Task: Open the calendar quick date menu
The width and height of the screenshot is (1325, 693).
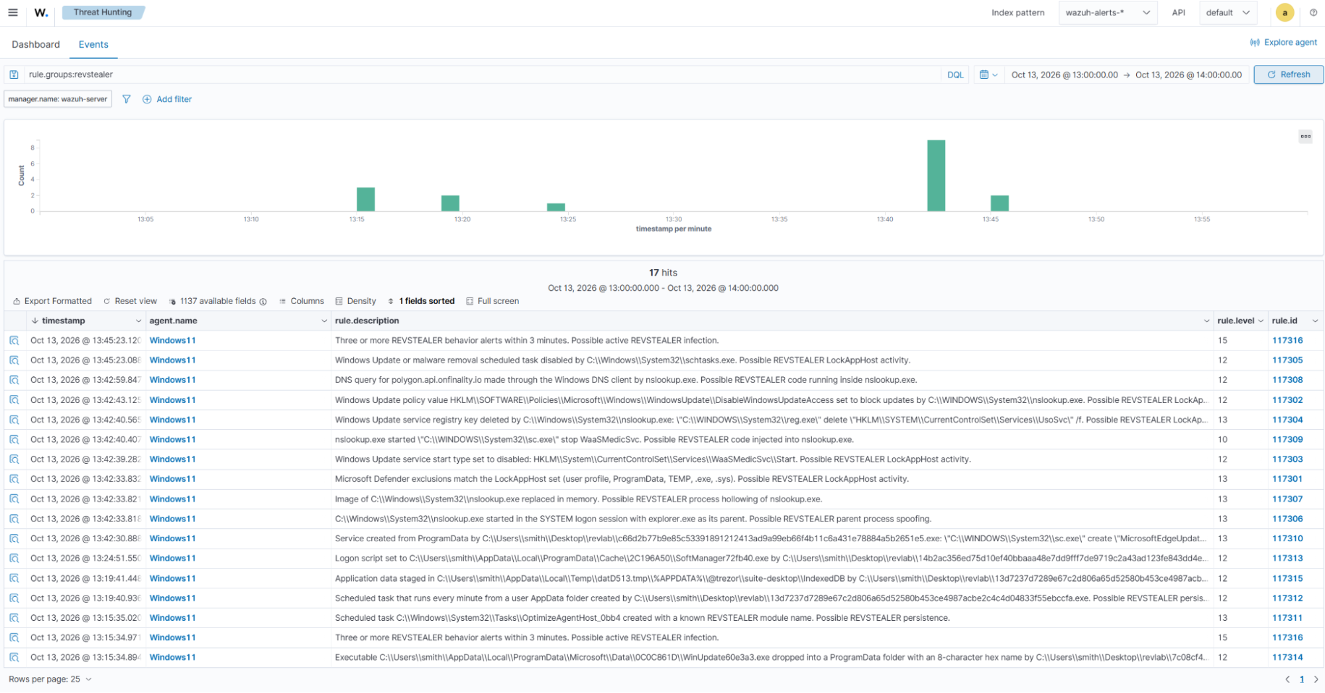Action: [988, 75]
